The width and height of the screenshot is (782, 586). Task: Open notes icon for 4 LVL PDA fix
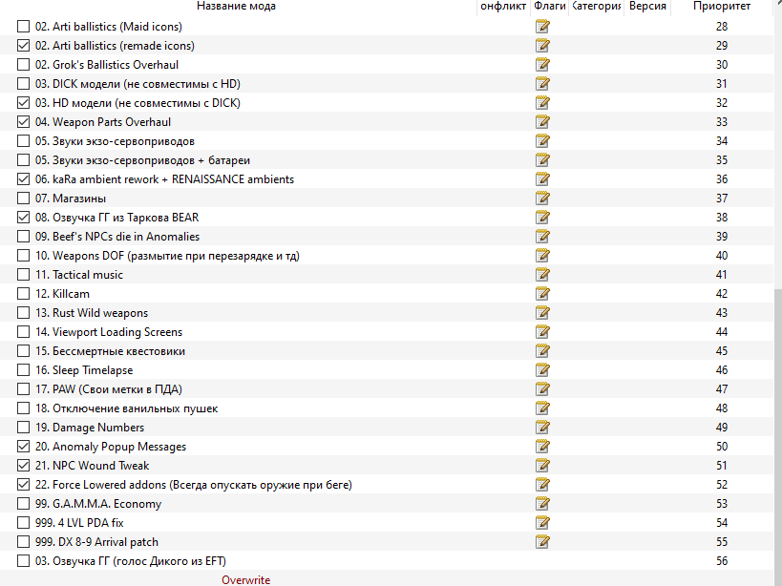pyautogui.click(x=542, y=523)
